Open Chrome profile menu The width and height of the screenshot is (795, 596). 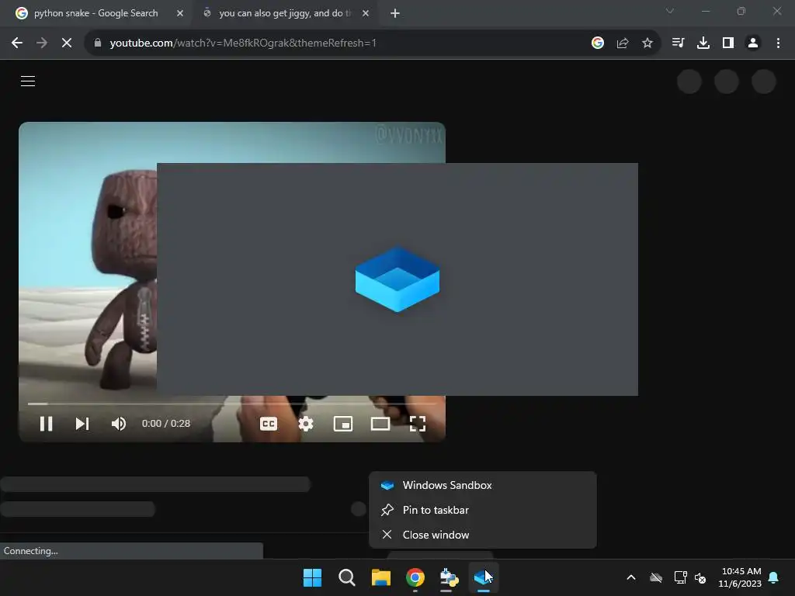point(753,43)
